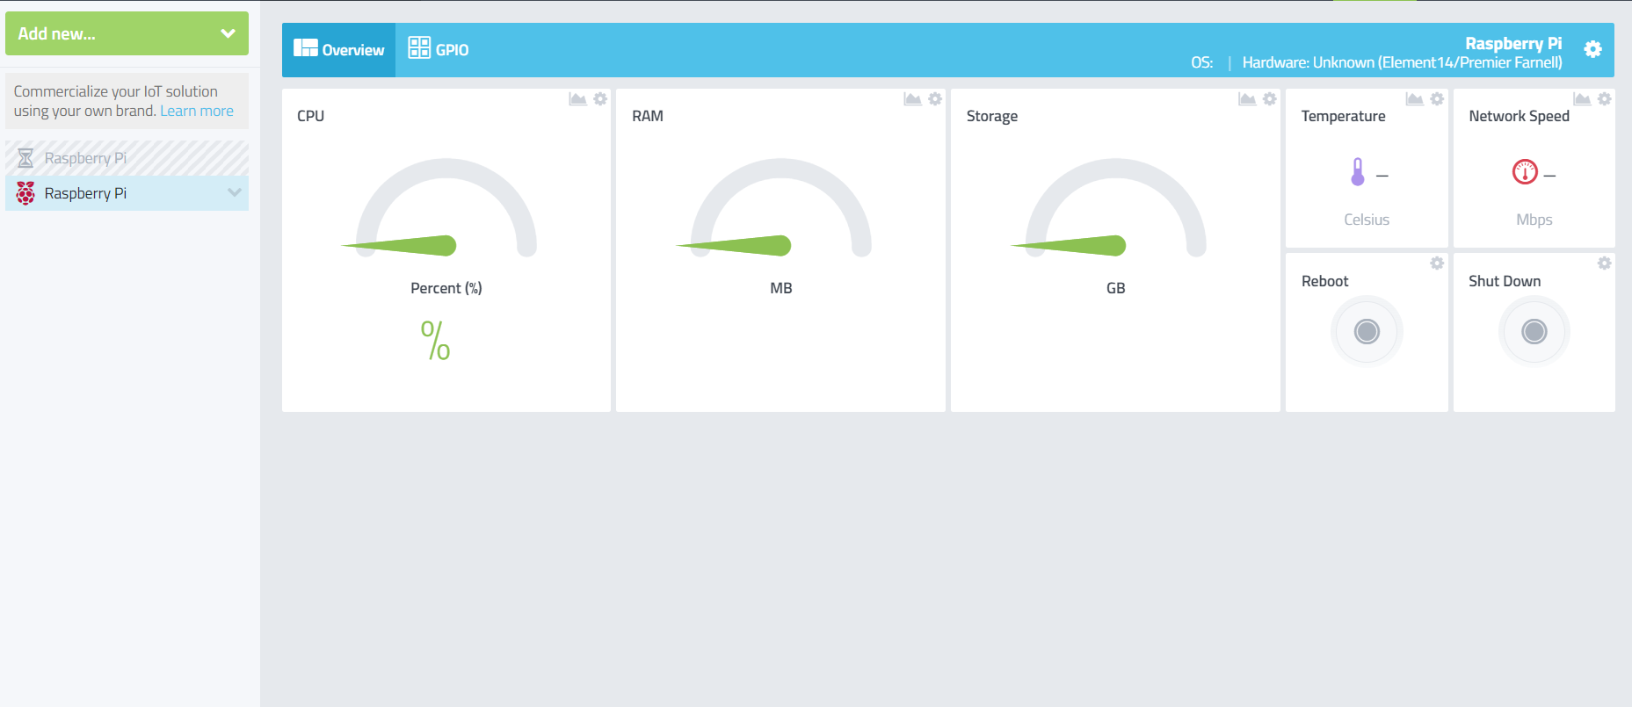View the Storage widget chart
The width and height of the screenshot is (1632, 707).
[x=1247, y=99]
